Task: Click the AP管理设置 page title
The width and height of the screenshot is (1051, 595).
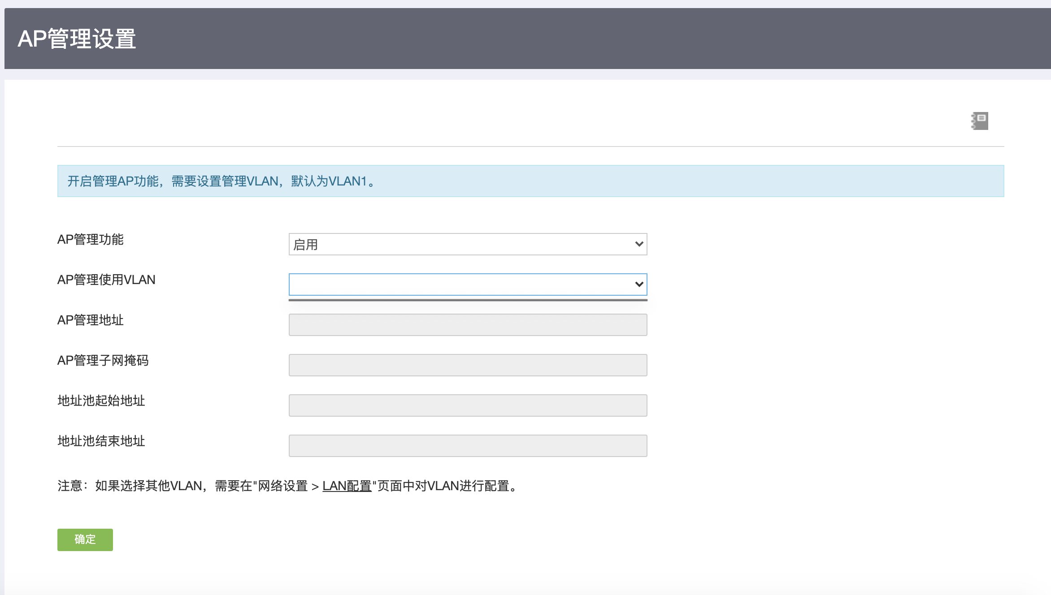Action: 77,39
